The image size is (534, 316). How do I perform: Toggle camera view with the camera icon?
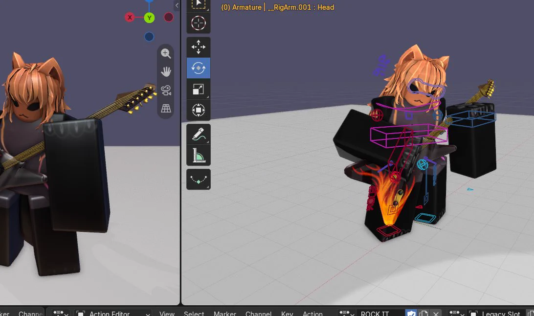pyautogui.click(x=166, y=90)
